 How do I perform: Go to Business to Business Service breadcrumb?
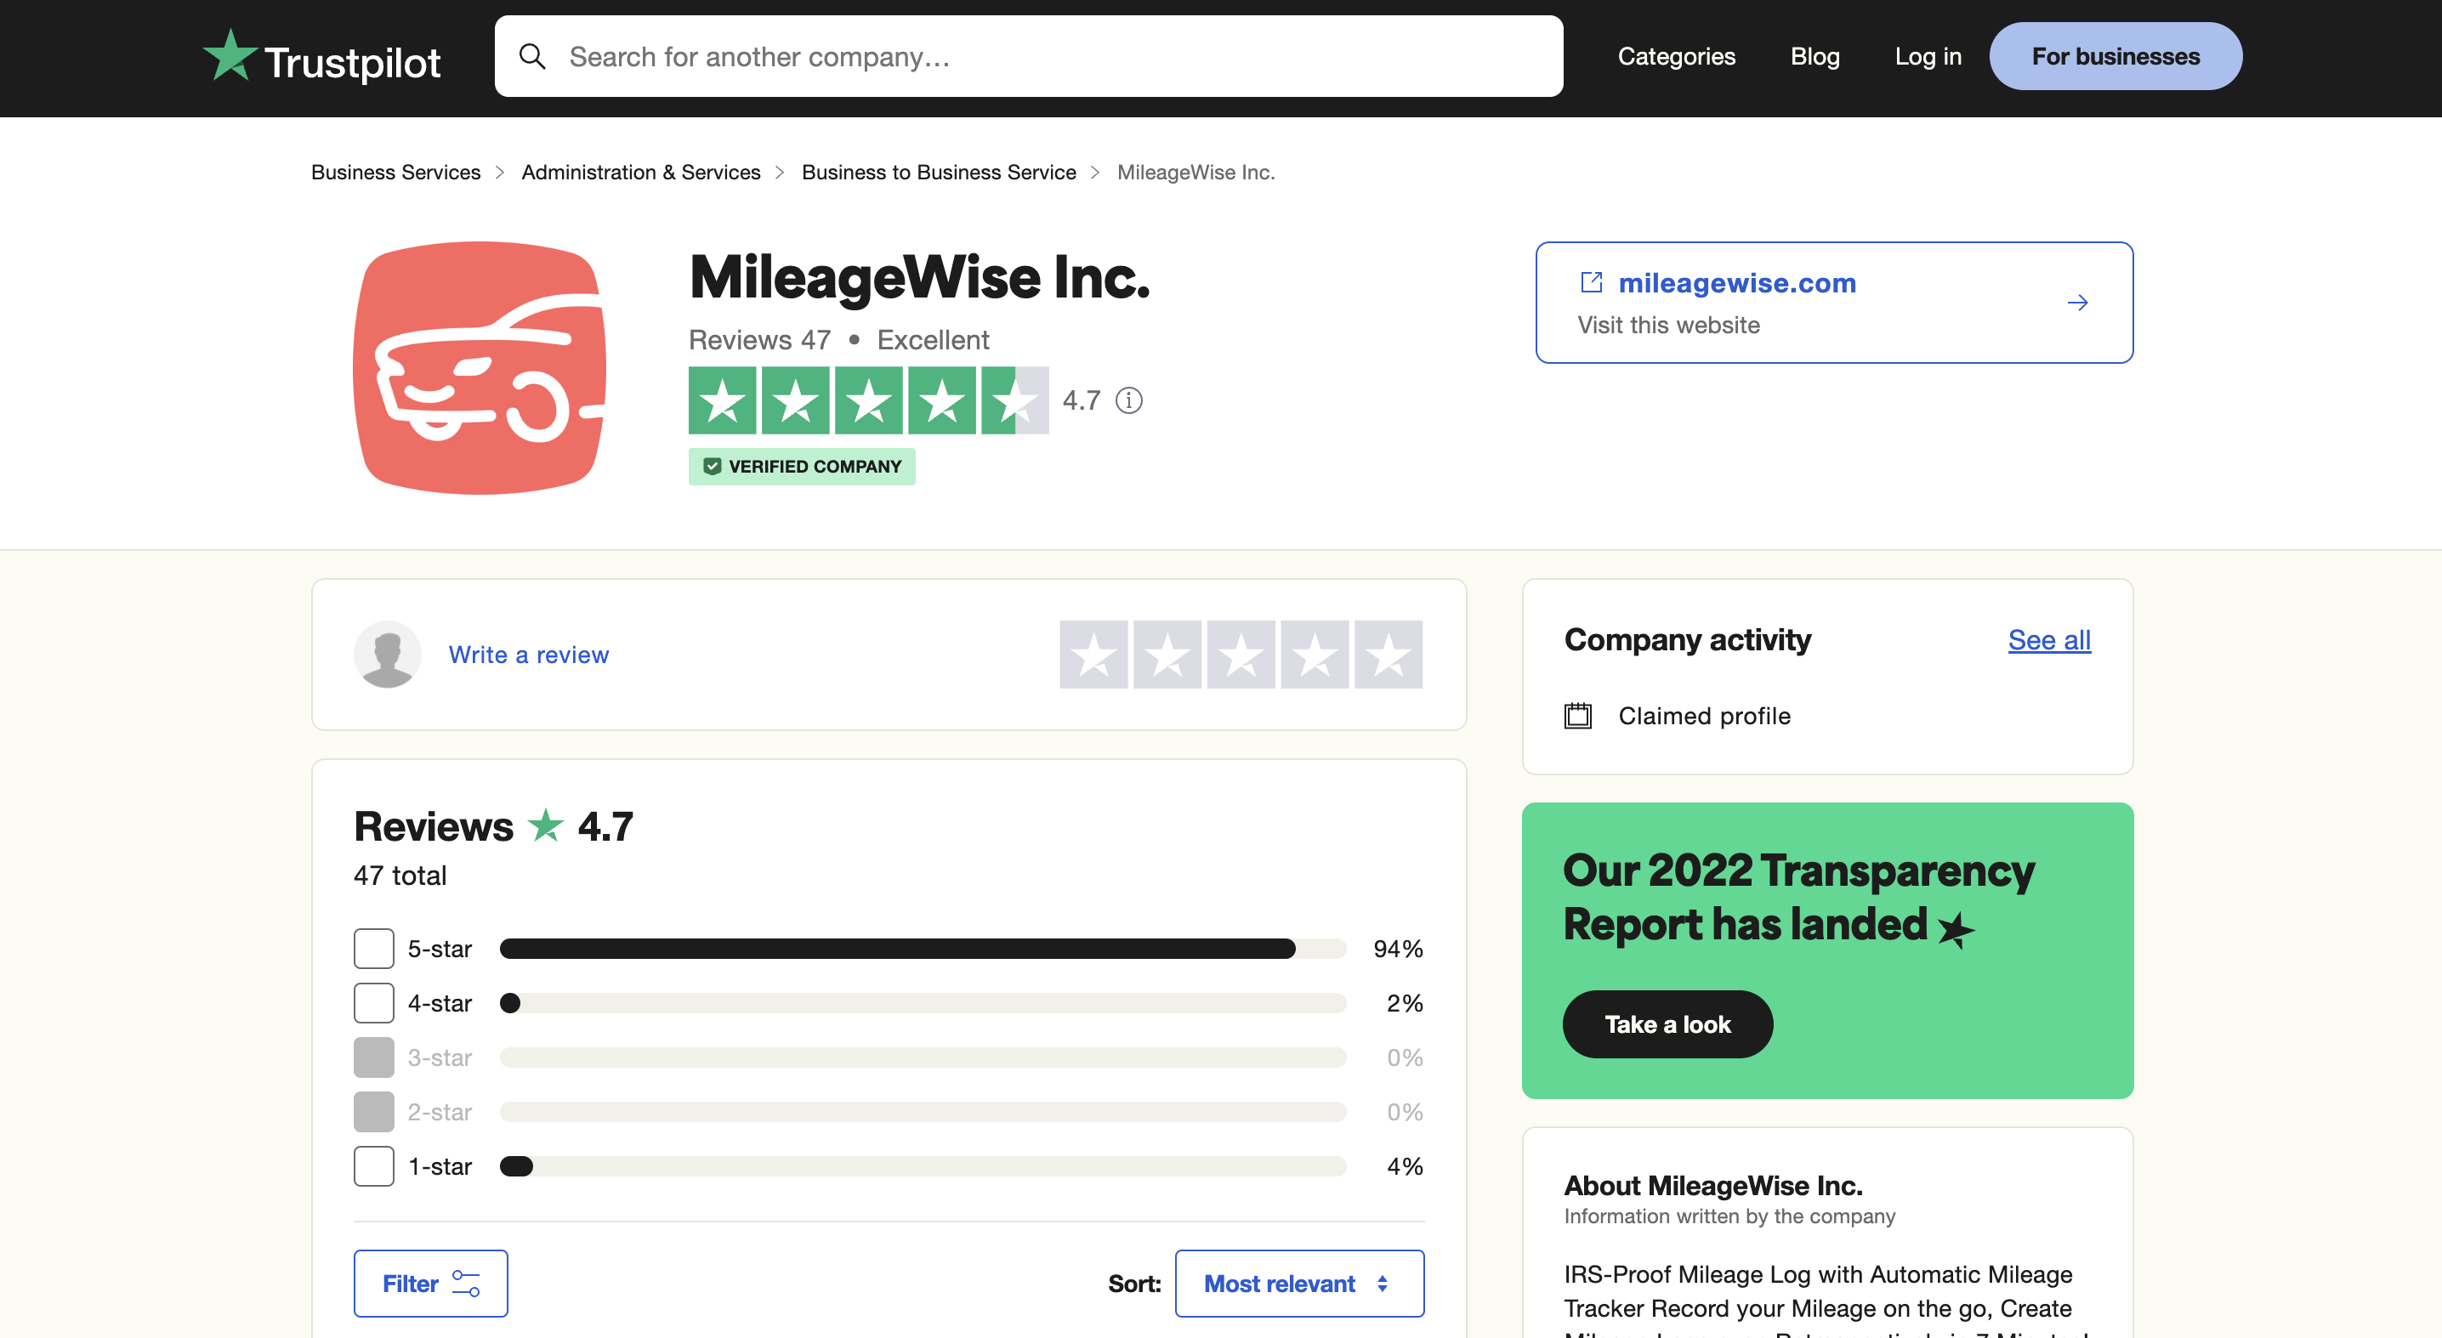click(939, 173)
